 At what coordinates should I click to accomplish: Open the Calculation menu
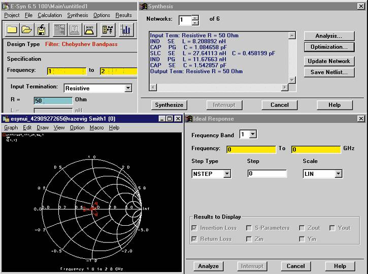tap(49, 15)
